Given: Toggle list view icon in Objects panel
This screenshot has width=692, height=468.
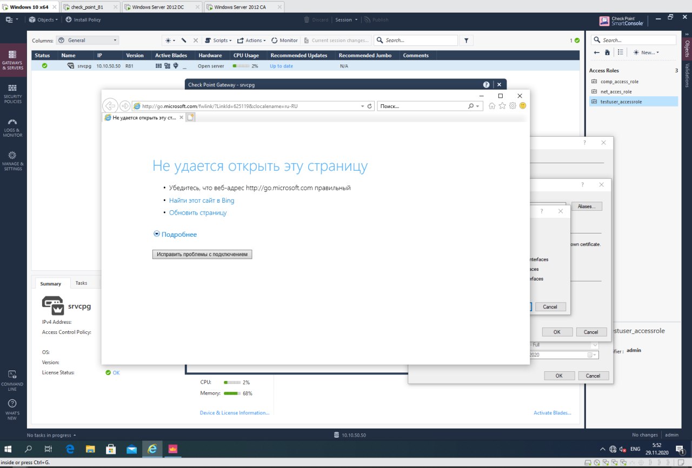Looking at the screenshot, I should [621, 52].
